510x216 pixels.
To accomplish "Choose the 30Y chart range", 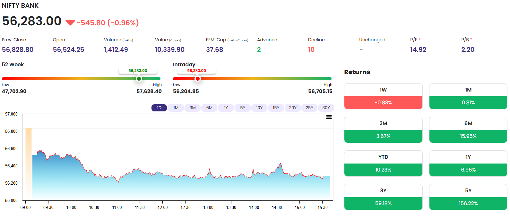I will (x=326, y=108).
